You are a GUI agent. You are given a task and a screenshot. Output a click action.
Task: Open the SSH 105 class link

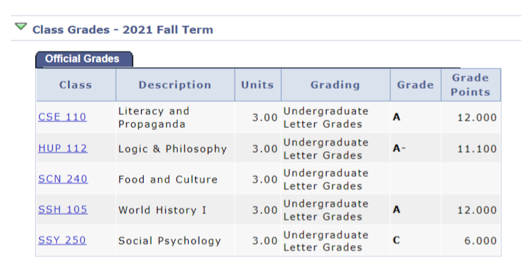pos(63,210)
